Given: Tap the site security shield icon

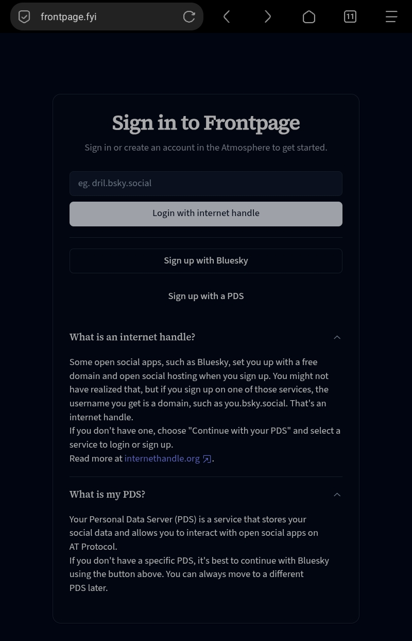Looking at the screenshot, I should click(x=24, y=17).
